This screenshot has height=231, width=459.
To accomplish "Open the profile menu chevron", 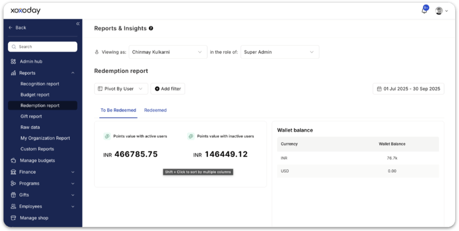I will (446, 11).
